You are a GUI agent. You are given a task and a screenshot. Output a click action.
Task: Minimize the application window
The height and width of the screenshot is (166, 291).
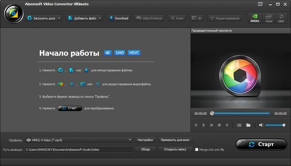[270, 5]
